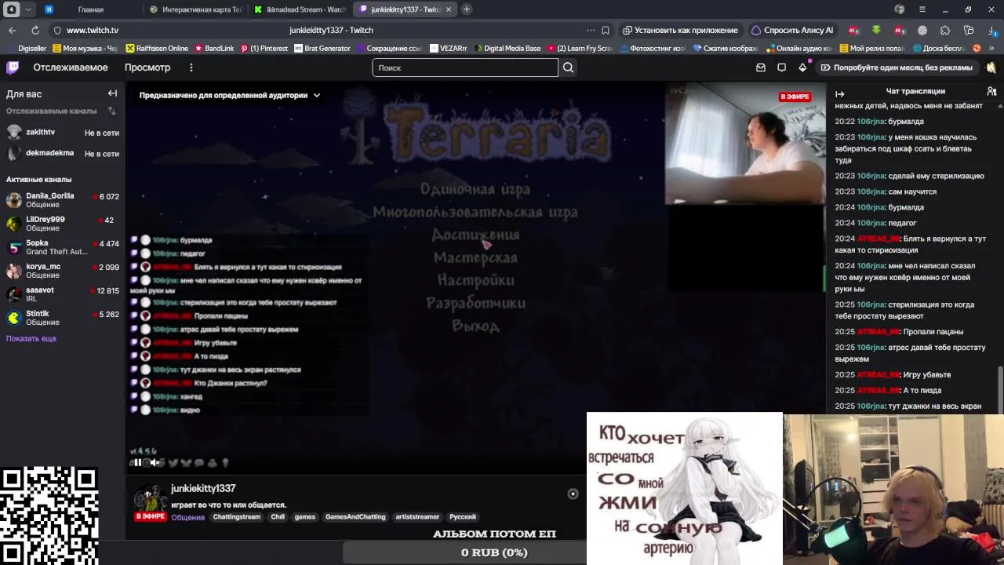
Task: Open the three-dot More menu beside Просмотр
Action: [191, 67]
